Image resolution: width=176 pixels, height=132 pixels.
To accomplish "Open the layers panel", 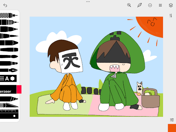I will point(171,5).
